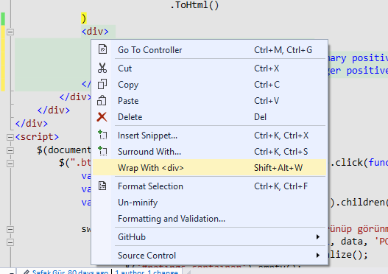Click the Go To Controller icon

[x=102, y=49]
